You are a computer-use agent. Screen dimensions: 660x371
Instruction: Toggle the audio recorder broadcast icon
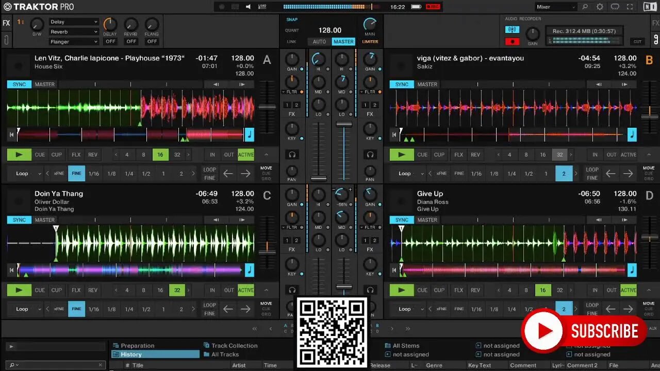pos(512,29)
